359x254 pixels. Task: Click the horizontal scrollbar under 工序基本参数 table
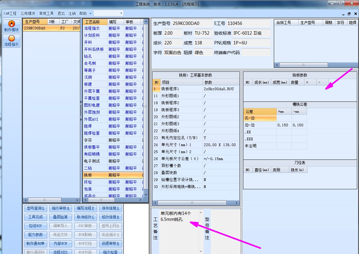click(196, 203)
